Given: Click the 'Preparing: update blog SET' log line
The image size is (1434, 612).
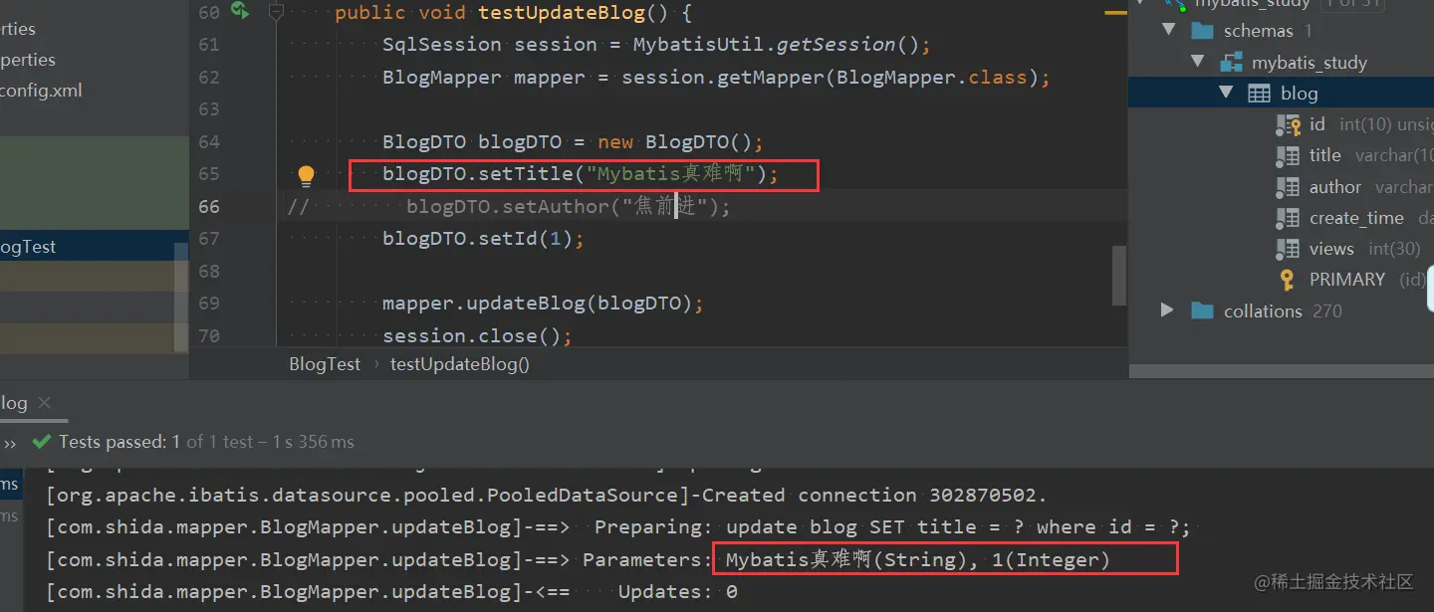Looking at the screenshot, I should 618,527.
